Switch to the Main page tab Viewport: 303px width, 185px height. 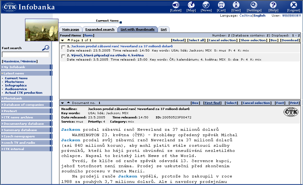(71, 30)
